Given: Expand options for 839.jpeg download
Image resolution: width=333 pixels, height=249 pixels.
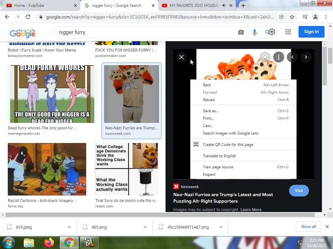Looking at the screenshot, I should [x=69, y=227].
